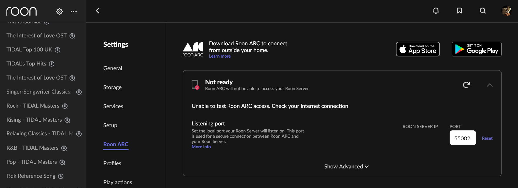This screenshot has width=518, height=188.
Task: Select the Services settings tab
Action: tap(113, 106)
